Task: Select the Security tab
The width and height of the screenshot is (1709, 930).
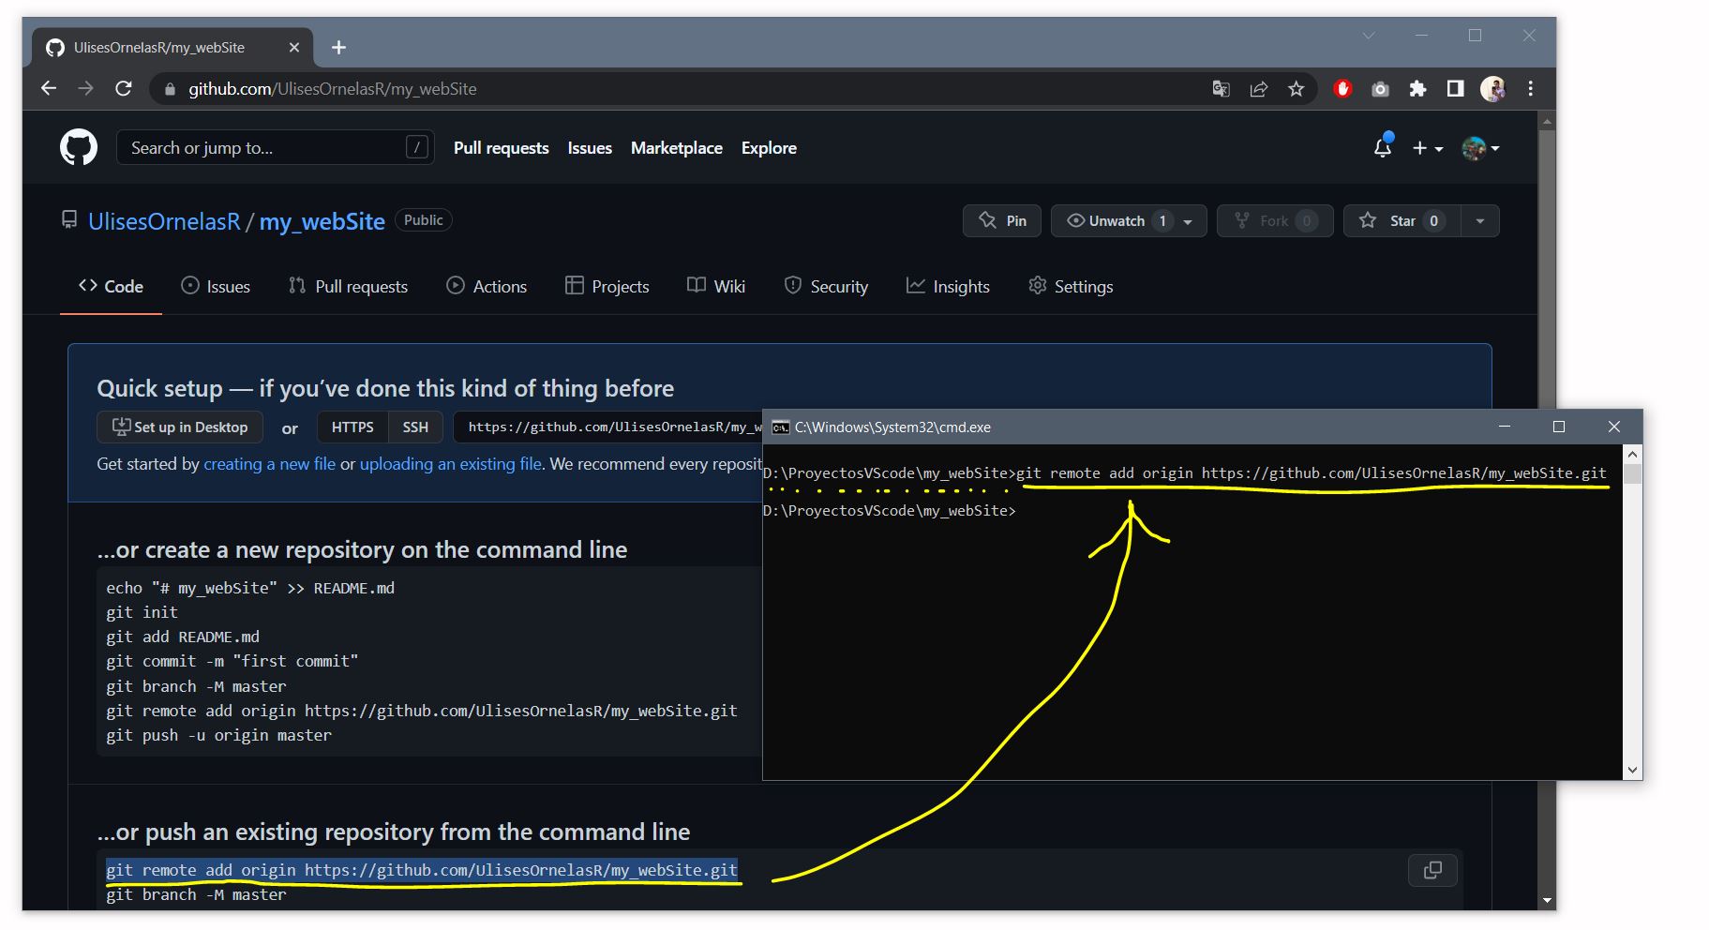Action: point(826,286)
